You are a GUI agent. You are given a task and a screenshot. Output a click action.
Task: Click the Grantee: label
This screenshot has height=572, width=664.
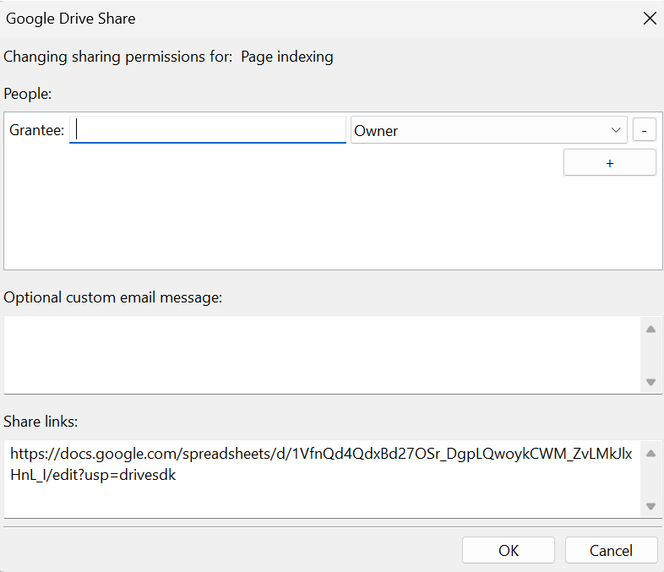(36, 130)
